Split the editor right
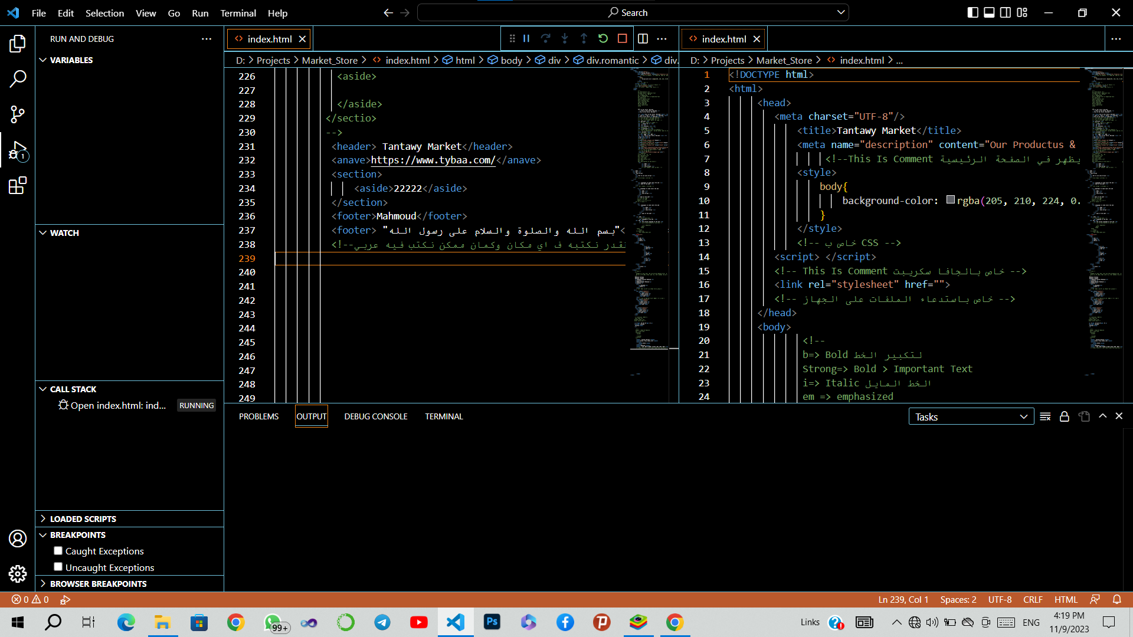1133x637 pixels. (x=643, y=38)
